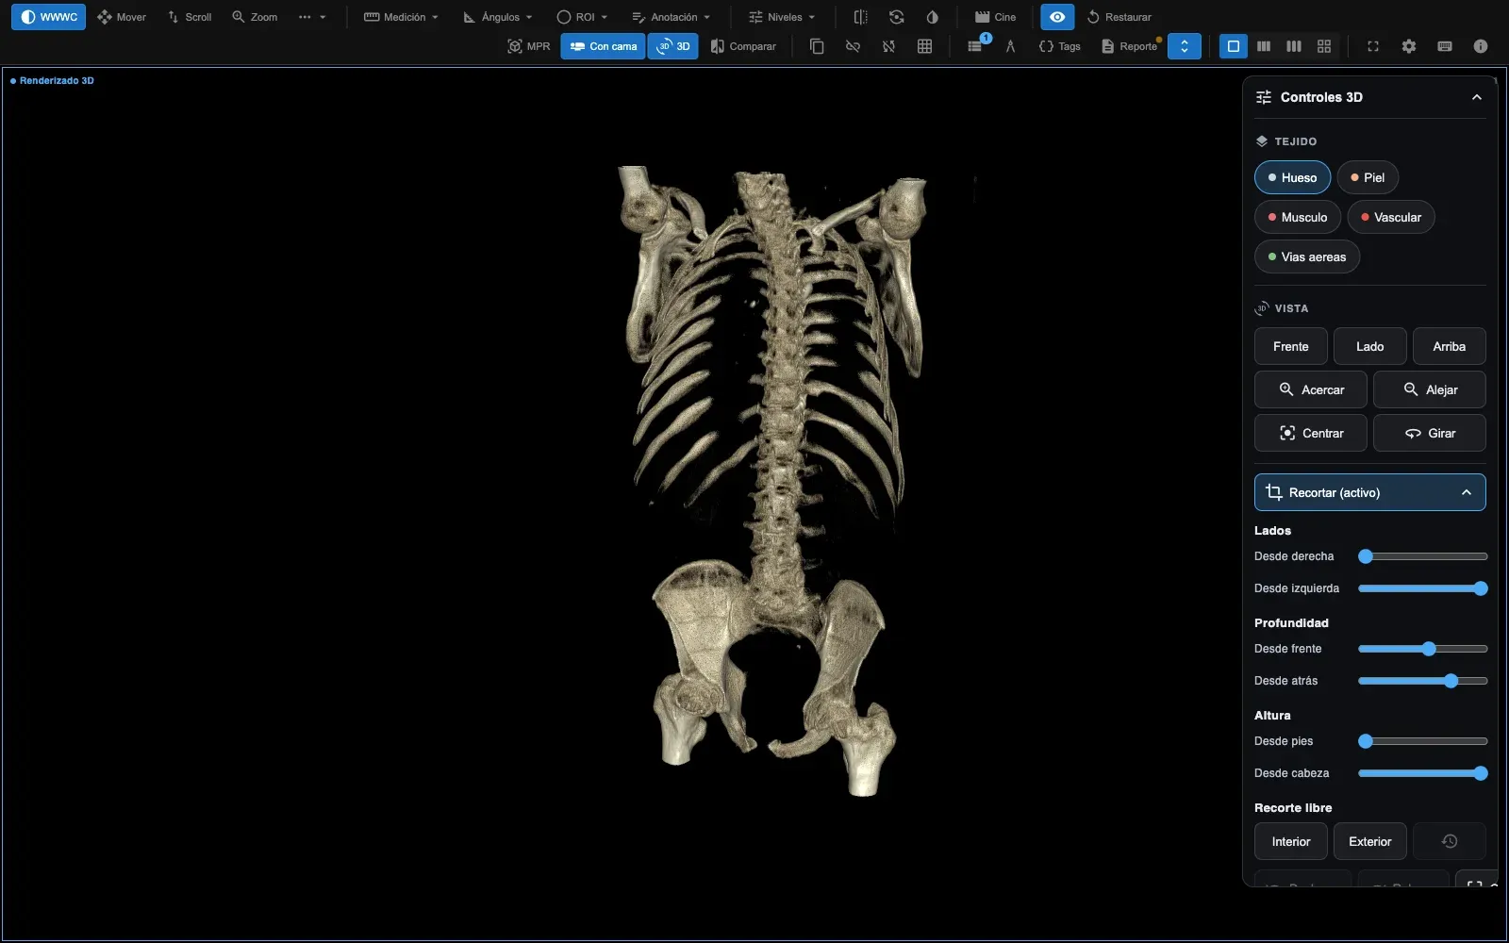This screenshot has height=943, width=1509.
Task: Select three-column viewport layout
Action: tap(1294, 46)
